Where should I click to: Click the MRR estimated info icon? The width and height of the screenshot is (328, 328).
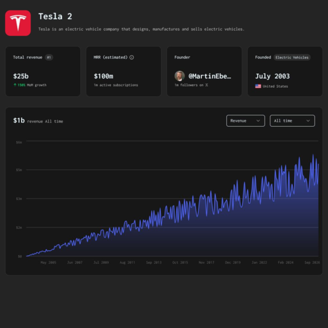pyautogui.click(x=132, y=57)
